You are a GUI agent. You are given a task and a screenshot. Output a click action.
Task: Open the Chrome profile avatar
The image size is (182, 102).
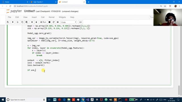pos(175,6)
